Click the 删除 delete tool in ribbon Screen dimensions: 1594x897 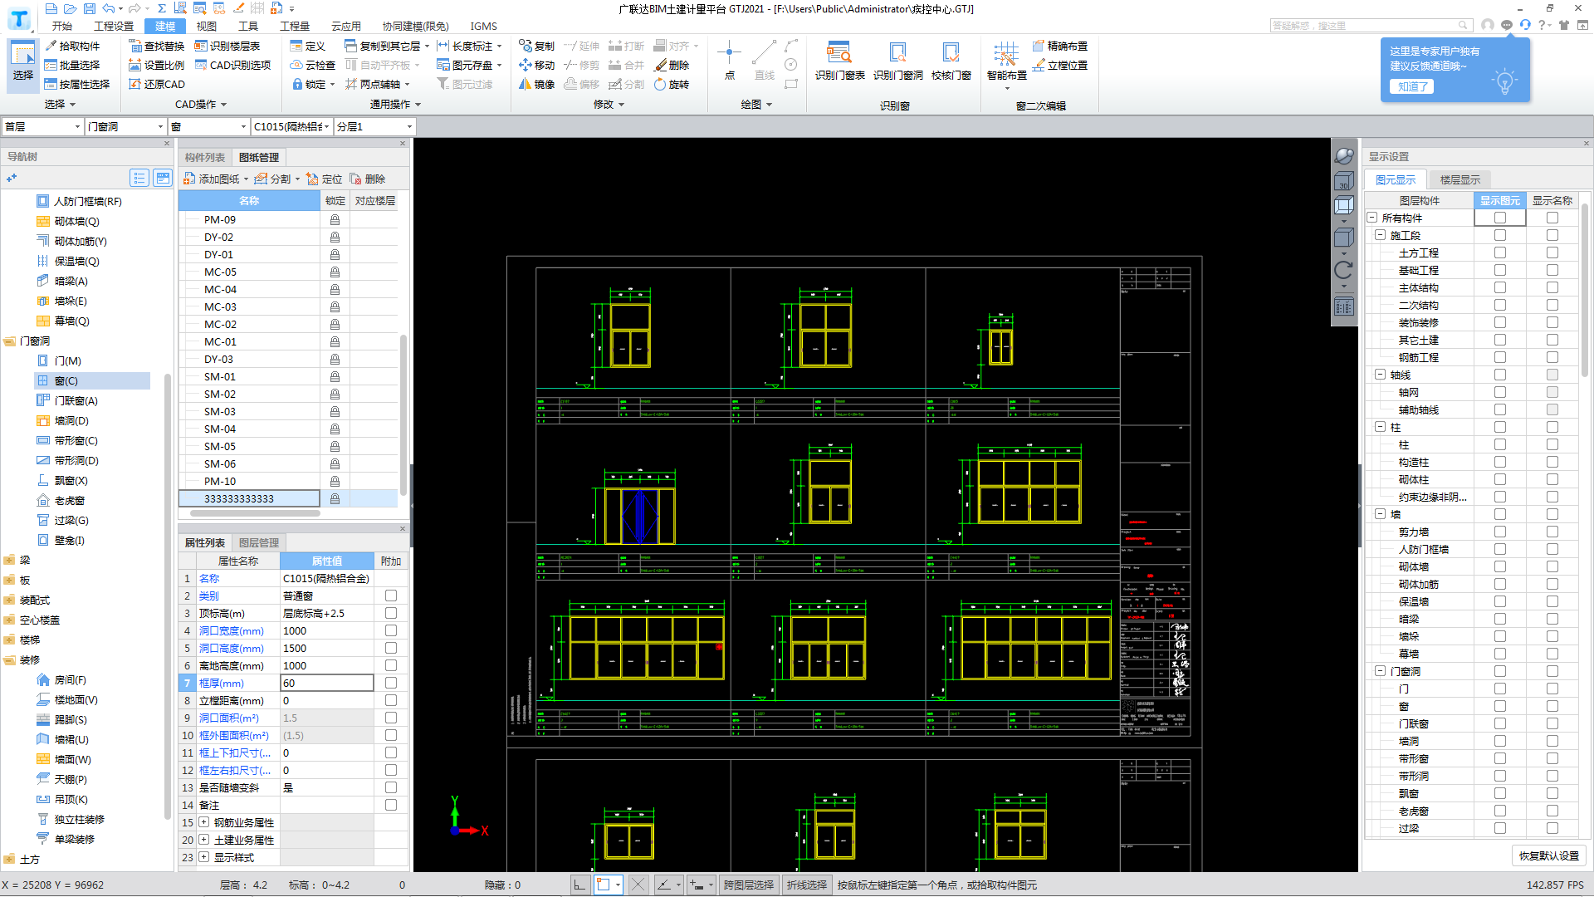(672, 65)
